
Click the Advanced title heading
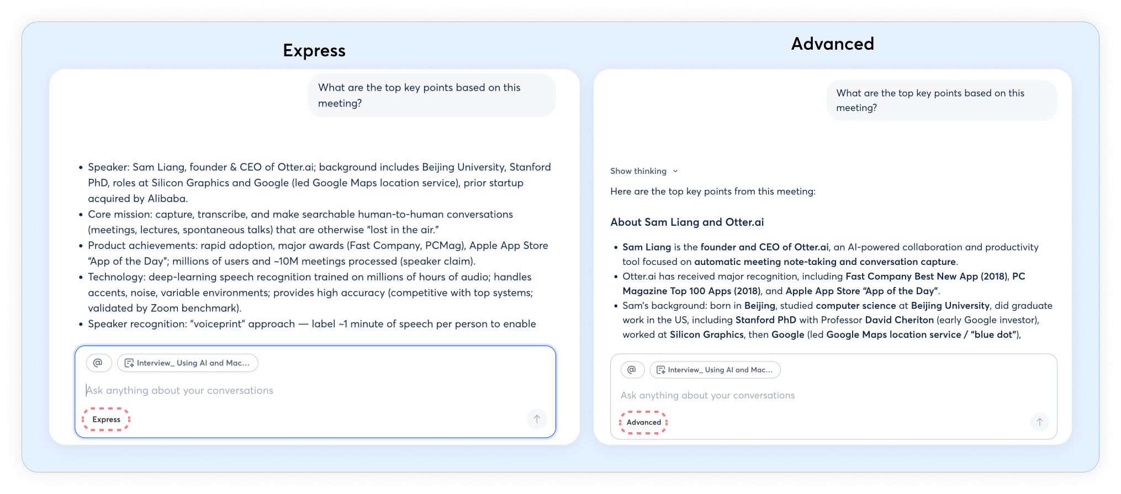pos(832,44)
